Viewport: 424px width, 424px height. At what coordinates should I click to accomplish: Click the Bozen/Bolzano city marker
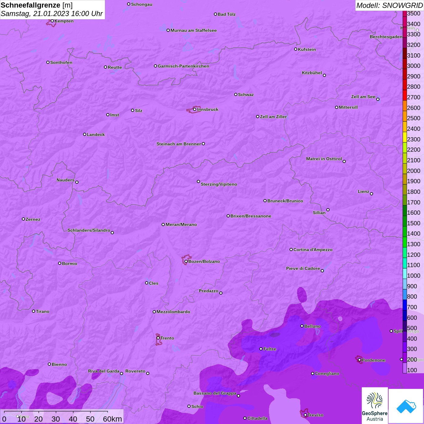coord(186,261)
